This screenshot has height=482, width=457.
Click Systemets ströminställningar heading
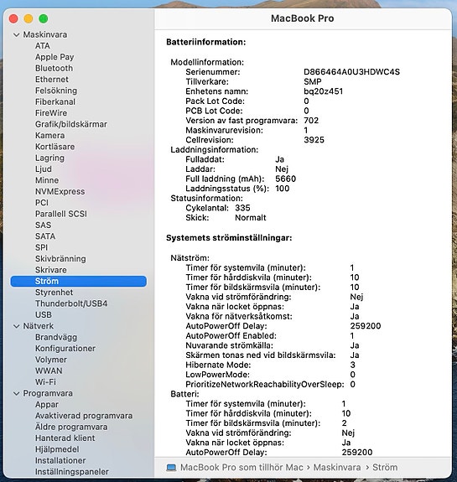point(229,238)
